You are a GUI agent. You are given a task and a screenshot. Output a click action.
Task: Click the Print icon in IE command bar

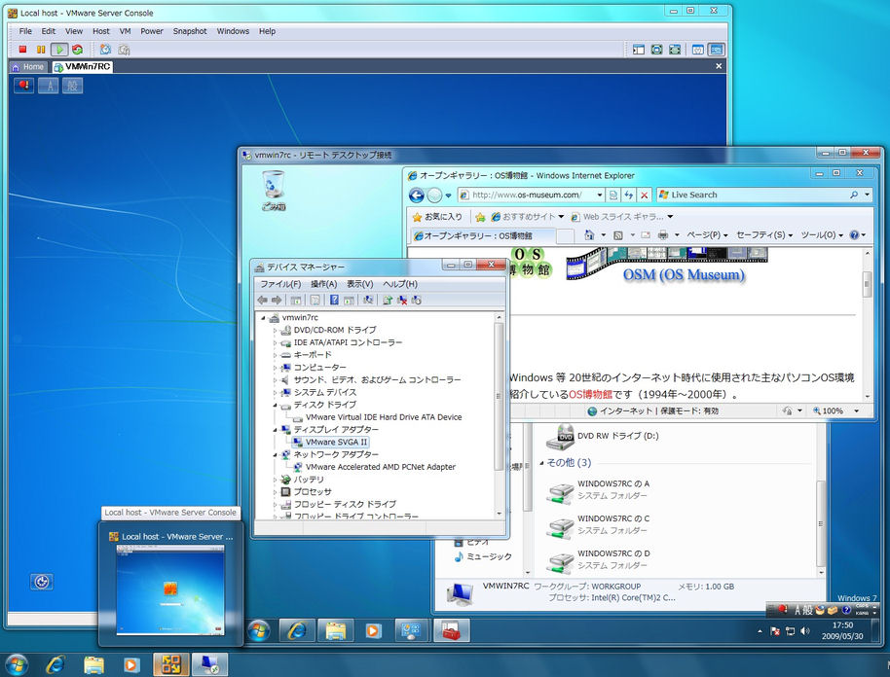(x=662, y=234)
